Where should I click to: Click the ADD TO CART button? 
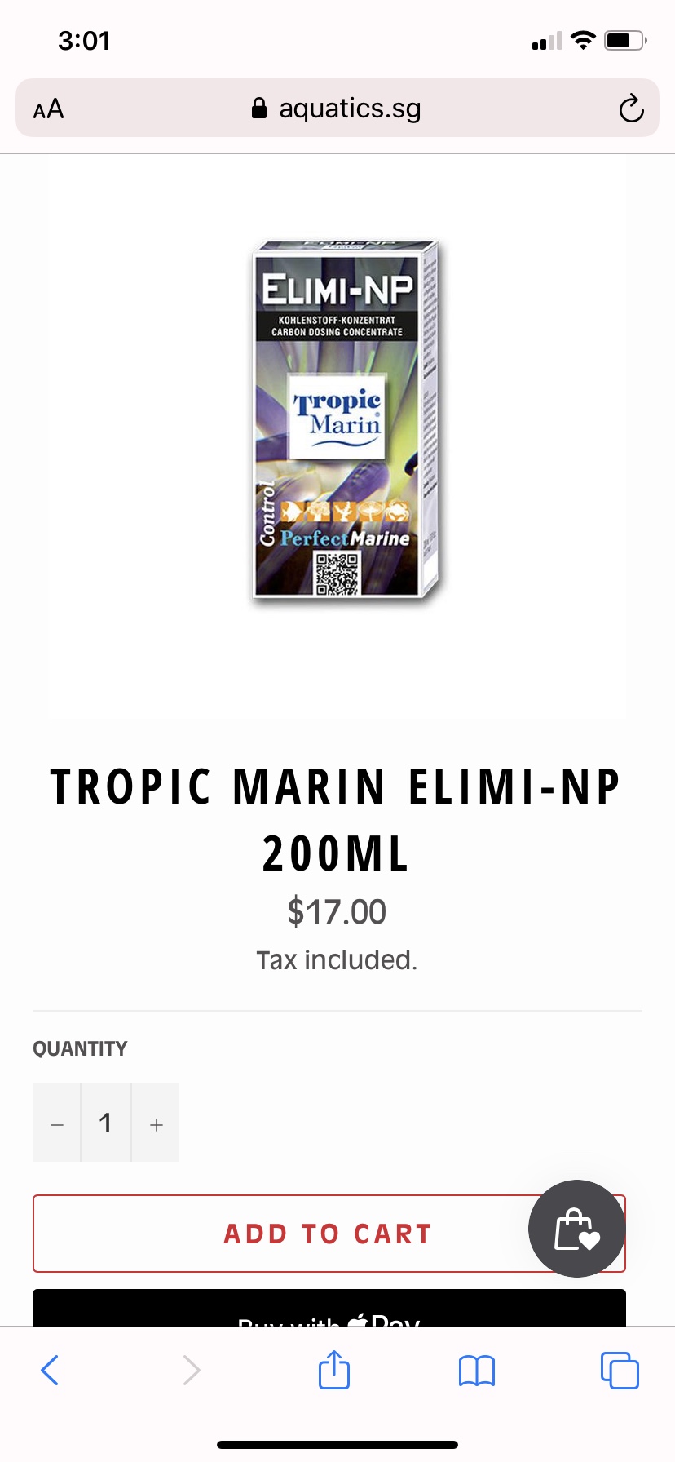click(329, 1234)
